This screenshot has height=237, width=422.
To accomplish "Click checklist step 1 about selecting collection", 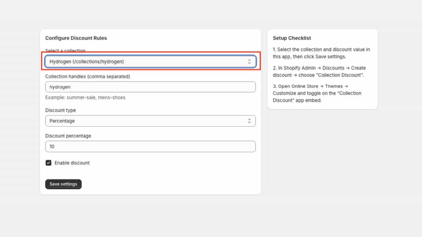I will [322, 53].
